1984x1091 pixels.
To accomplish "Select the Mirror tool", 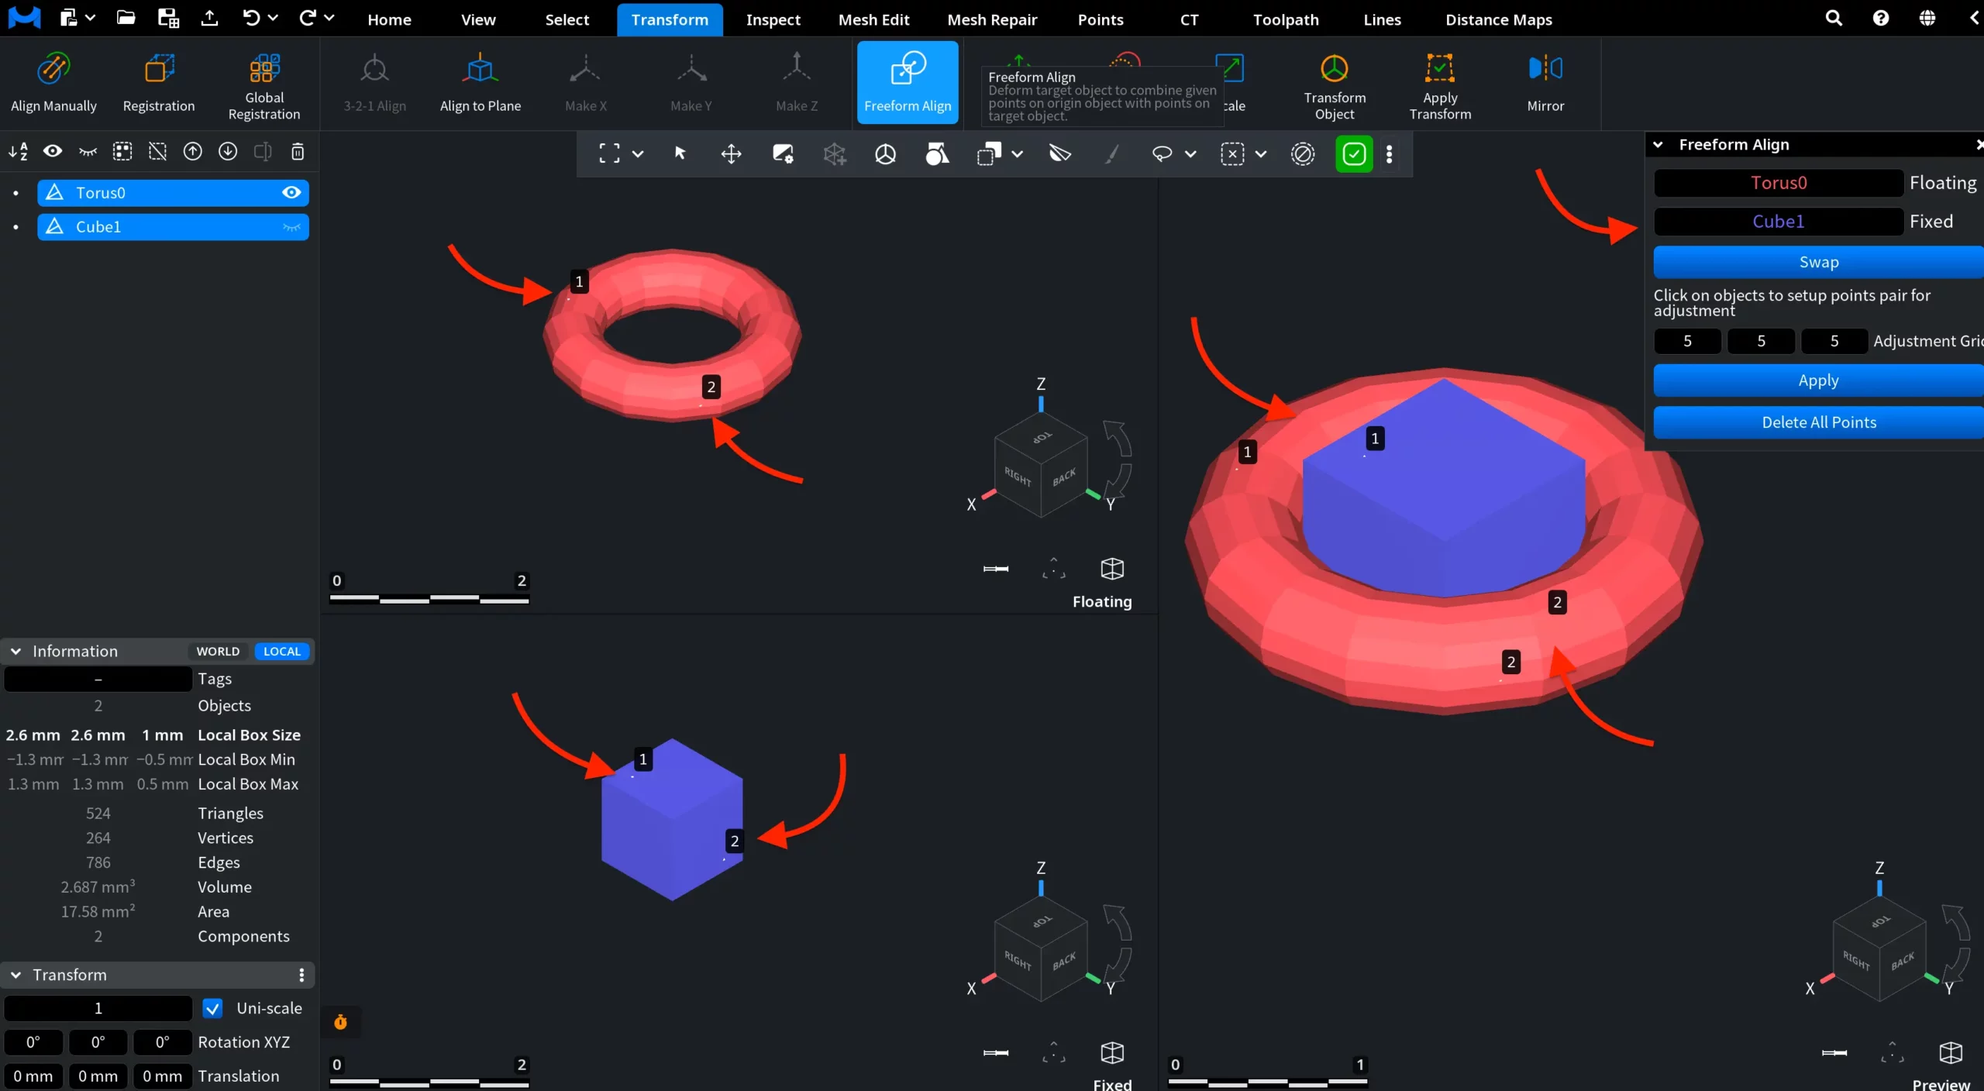I will (x=1545, y=83).
